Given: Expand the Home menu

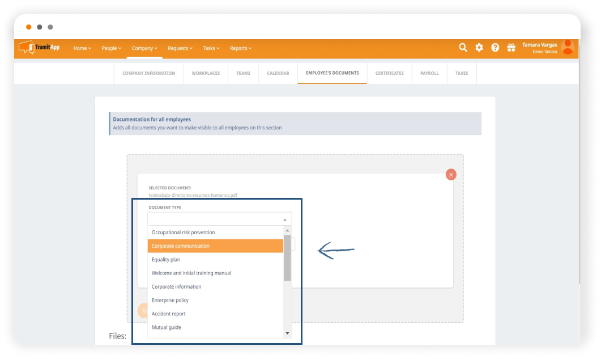Looking at the screenshot, I should pos(82,48).
